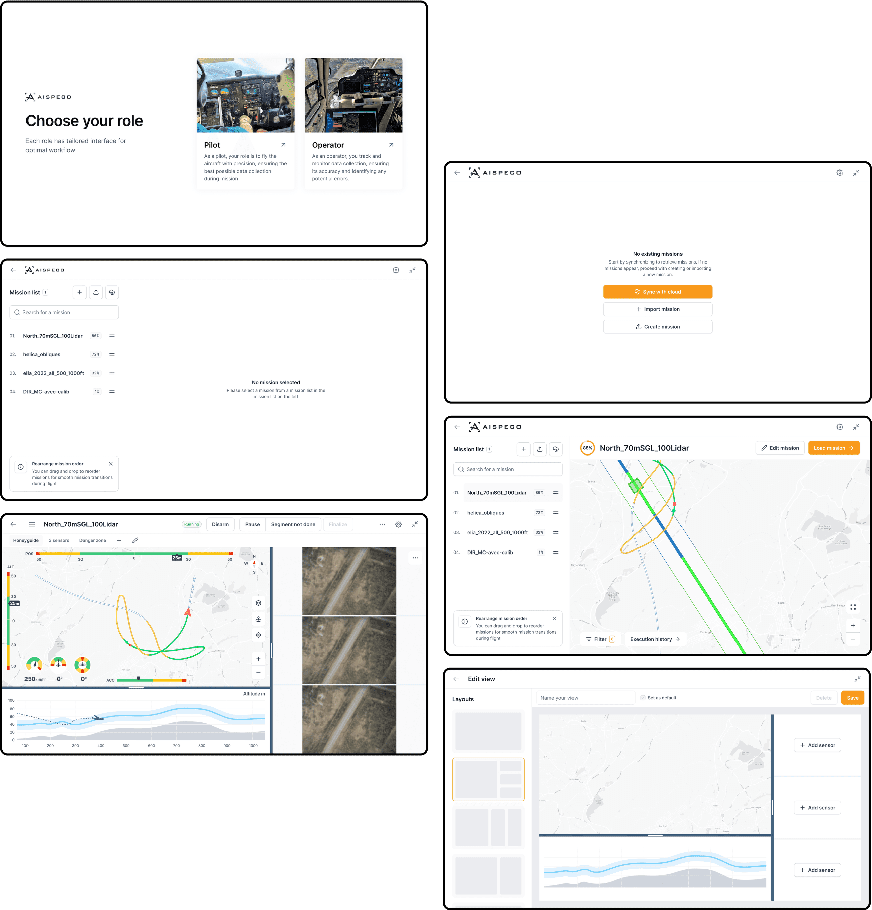The image size is (872, 910).
Task: Open hamburger menu beside running mission title
Action: click(32, 524)
